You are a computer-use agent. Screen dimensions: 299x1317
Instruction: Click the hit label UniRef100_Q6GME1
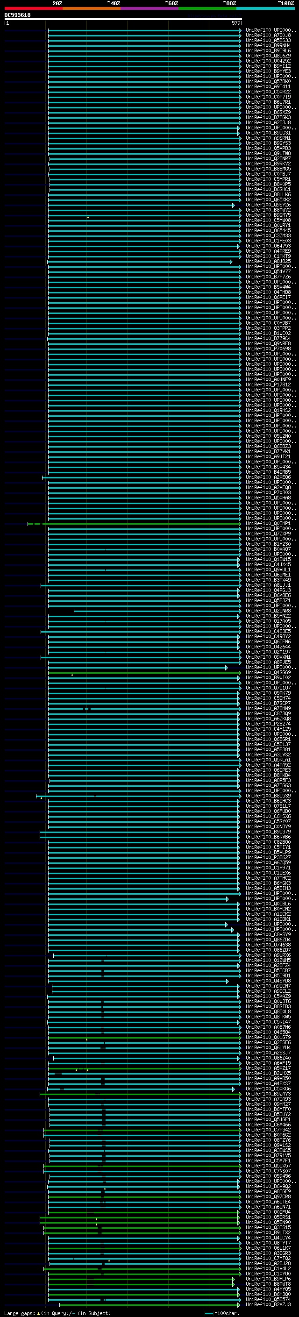tap(268, 575)
